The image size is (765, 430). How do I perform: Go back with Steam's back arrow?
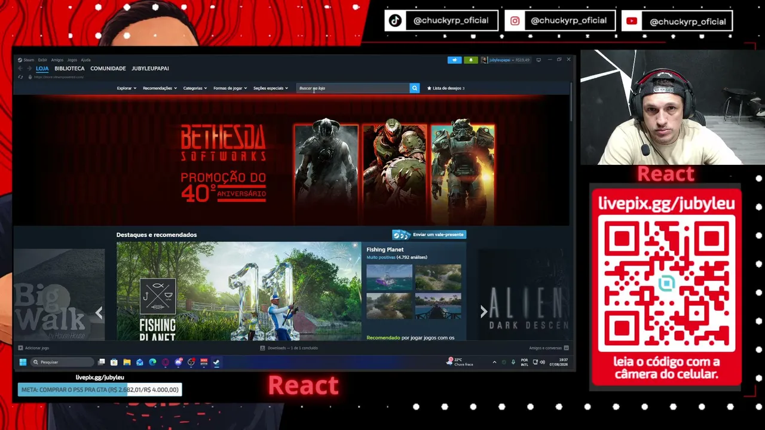click(x=20, y=69)
